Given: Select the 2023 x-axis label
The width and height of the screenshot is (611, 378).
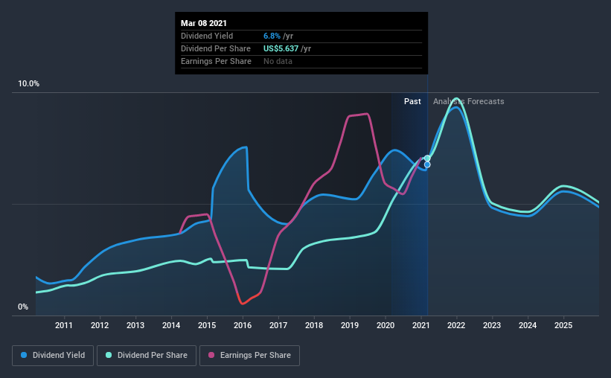Looking at the screenshot, I should point(492,325).
